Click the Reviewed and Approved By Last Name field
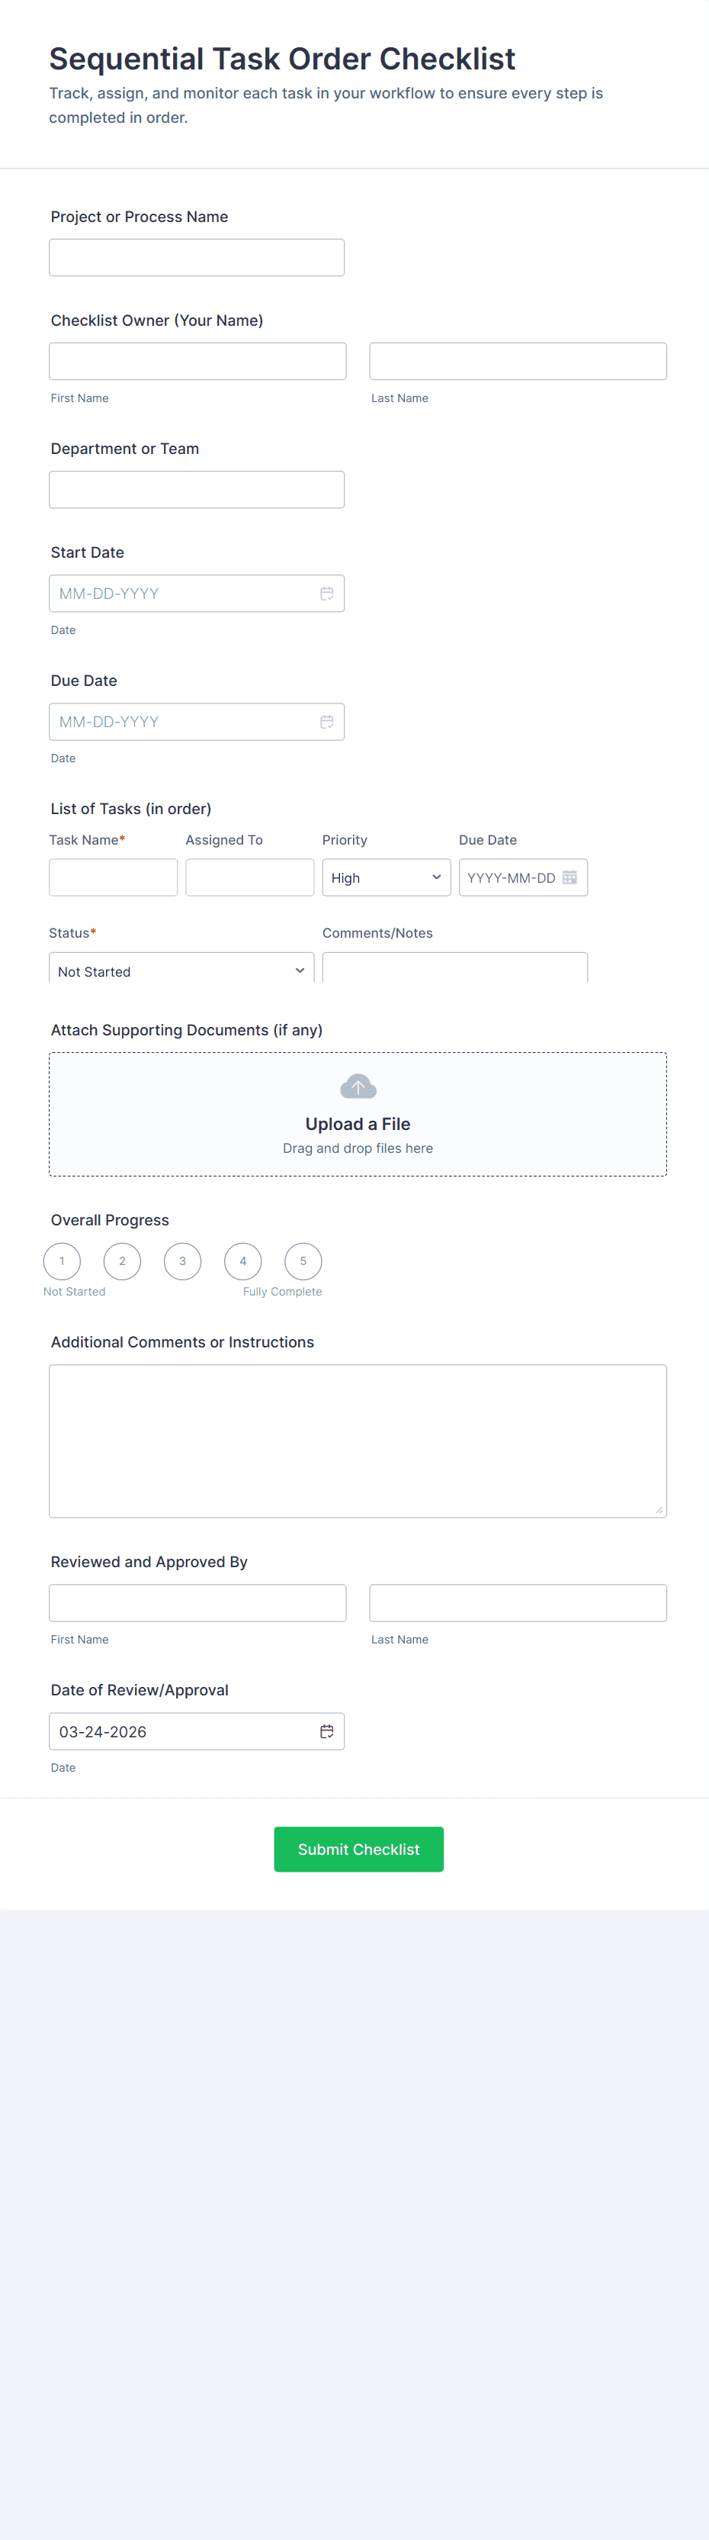The width and height of the screenshot is (709, 2540). click(x=518, y=1602)
